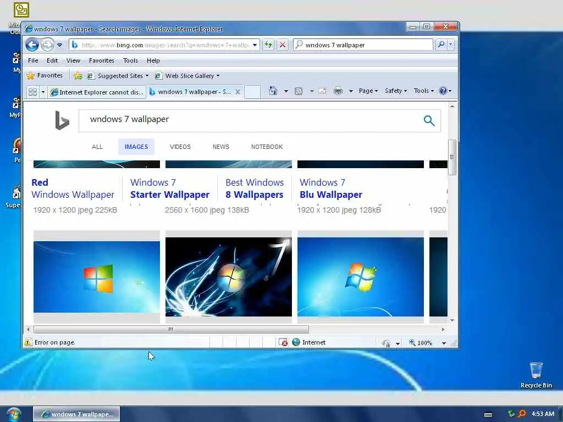Click the Forward navigation arrow button
This screenshot has height=422, width=563.
pyautogui.click(x=47, y=45)
